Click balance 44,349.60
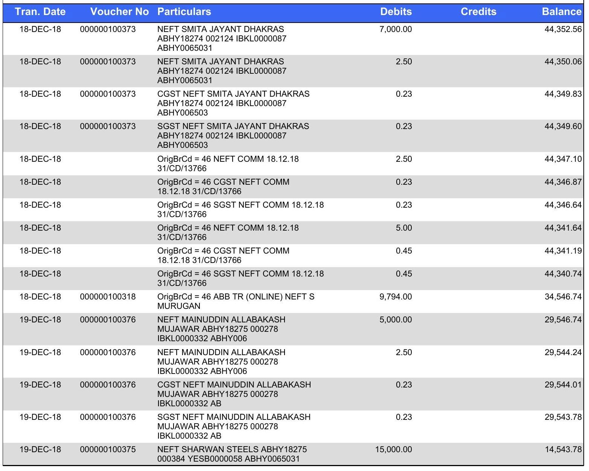This screenshot has height=471, width=589. pos(563,126)
